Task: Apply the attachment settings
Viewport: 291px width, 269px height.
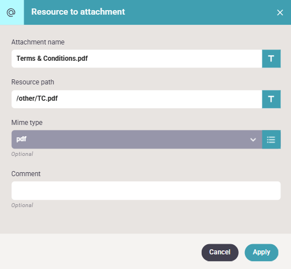Action: [261, 252]
